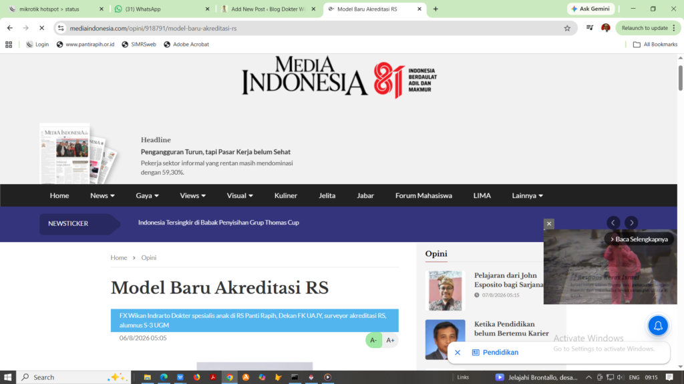The height and width of the screenshot is (384, 684).
Task: Open the Login bookmark
Action: click(37, 45)
